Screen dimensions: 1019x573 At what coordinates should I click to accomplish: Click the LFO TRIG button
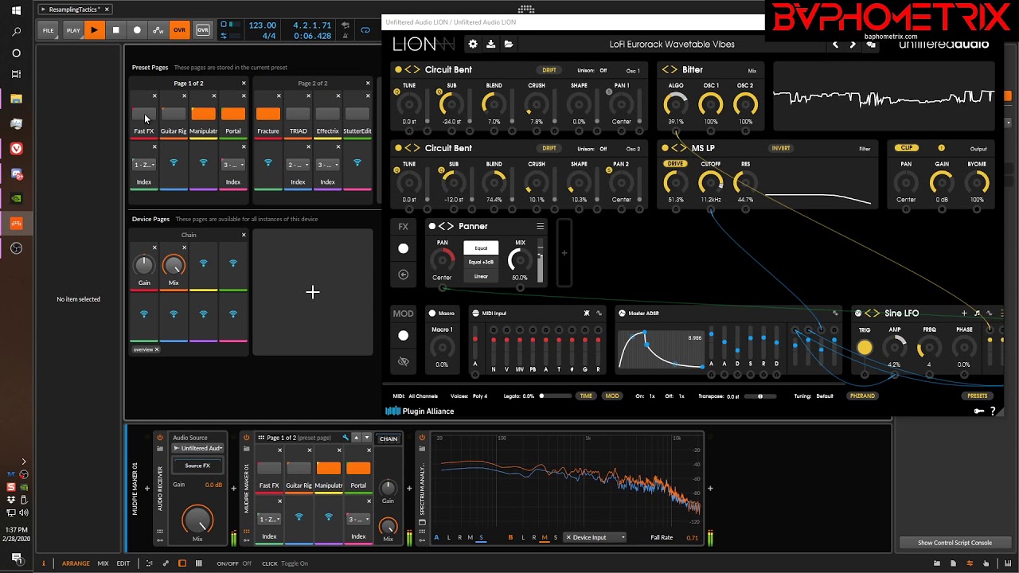coord(865,347)
